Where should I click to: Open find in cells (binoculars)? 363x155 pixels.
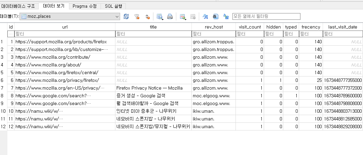click(216, 16)
